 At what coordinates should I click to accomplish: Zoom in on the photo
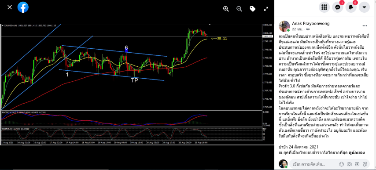226,9
